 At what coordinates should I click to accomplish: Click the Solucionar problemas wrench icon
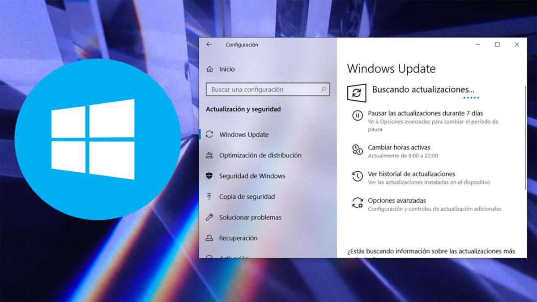tap(209, 217)
